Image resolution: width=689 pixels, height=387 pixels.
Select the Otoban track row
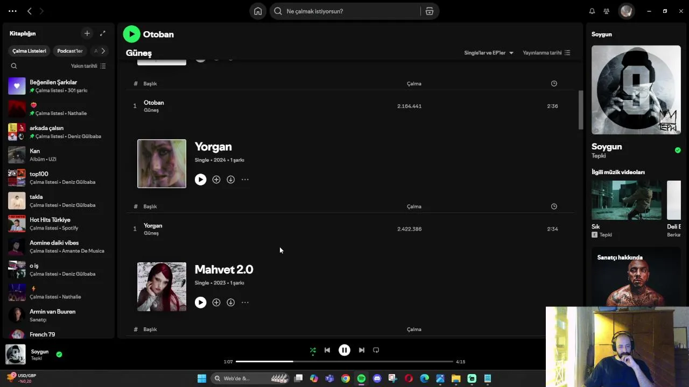pyautogui.click(x=350, y=106)
